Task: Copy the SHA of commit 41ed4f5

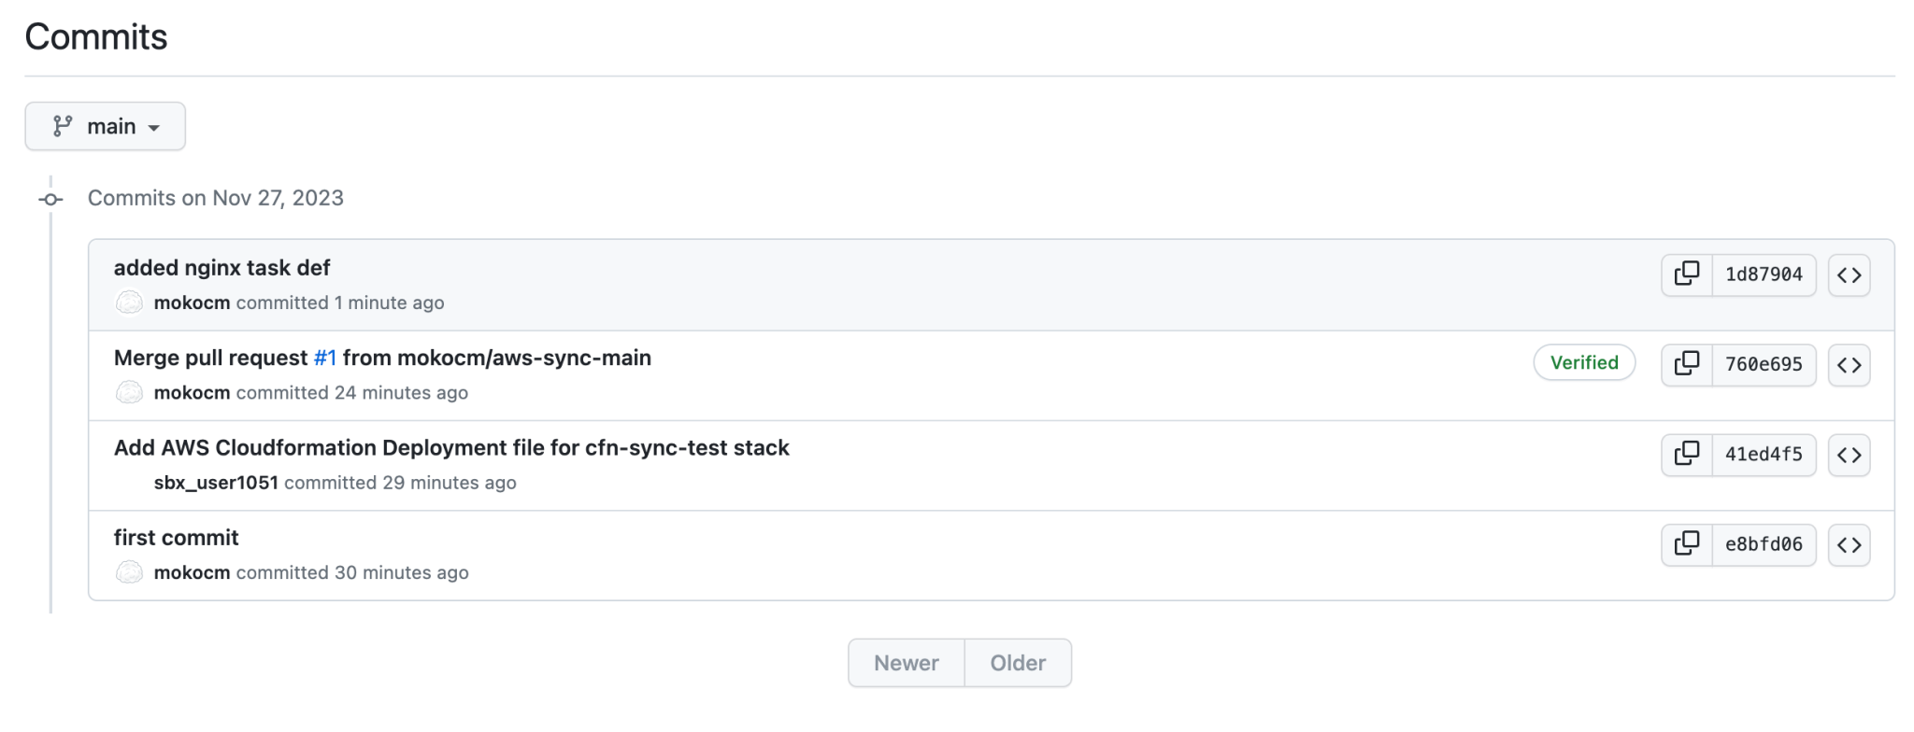Action: click(x=1686, y=455)
